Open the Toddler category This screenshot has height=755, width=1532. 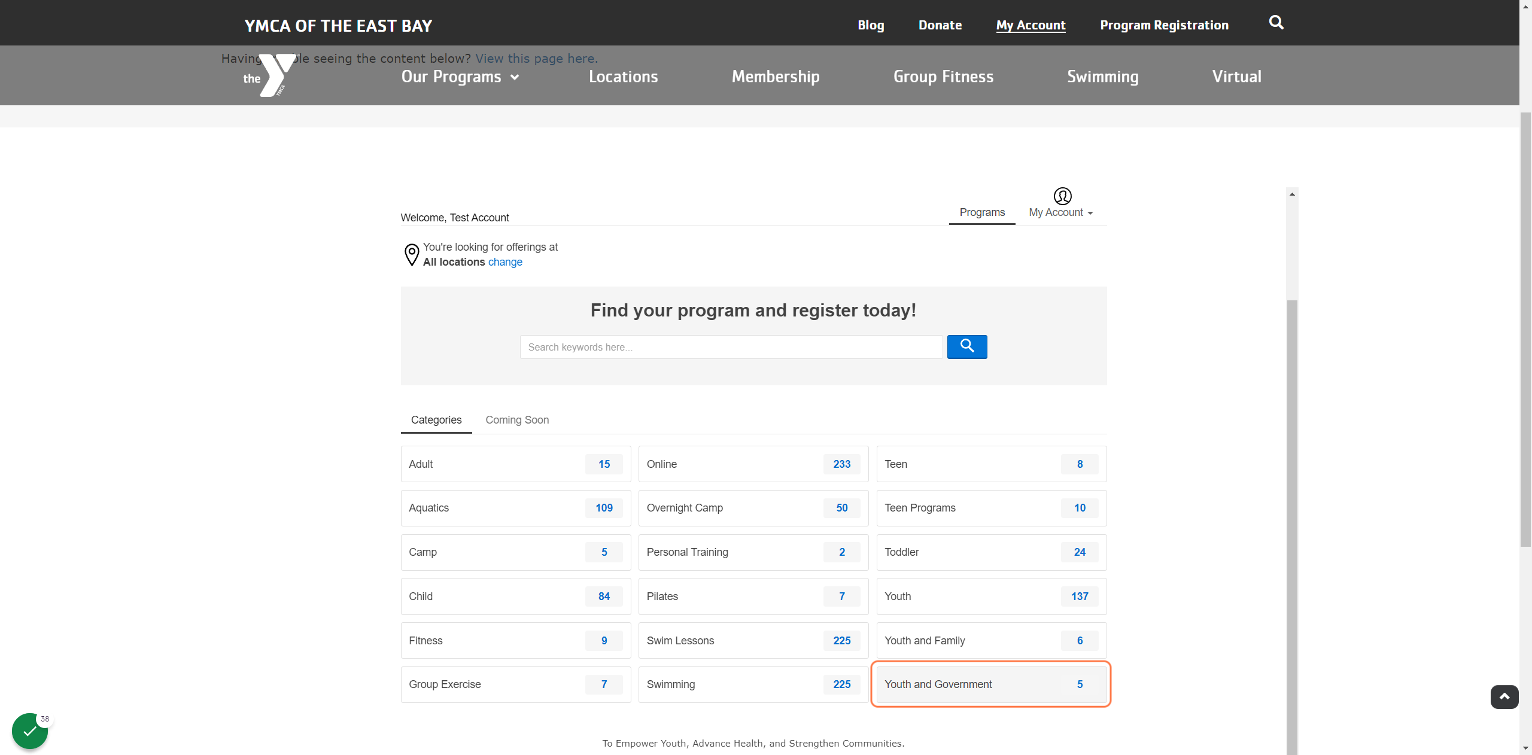pyautogui.click(x=992, y=552)
